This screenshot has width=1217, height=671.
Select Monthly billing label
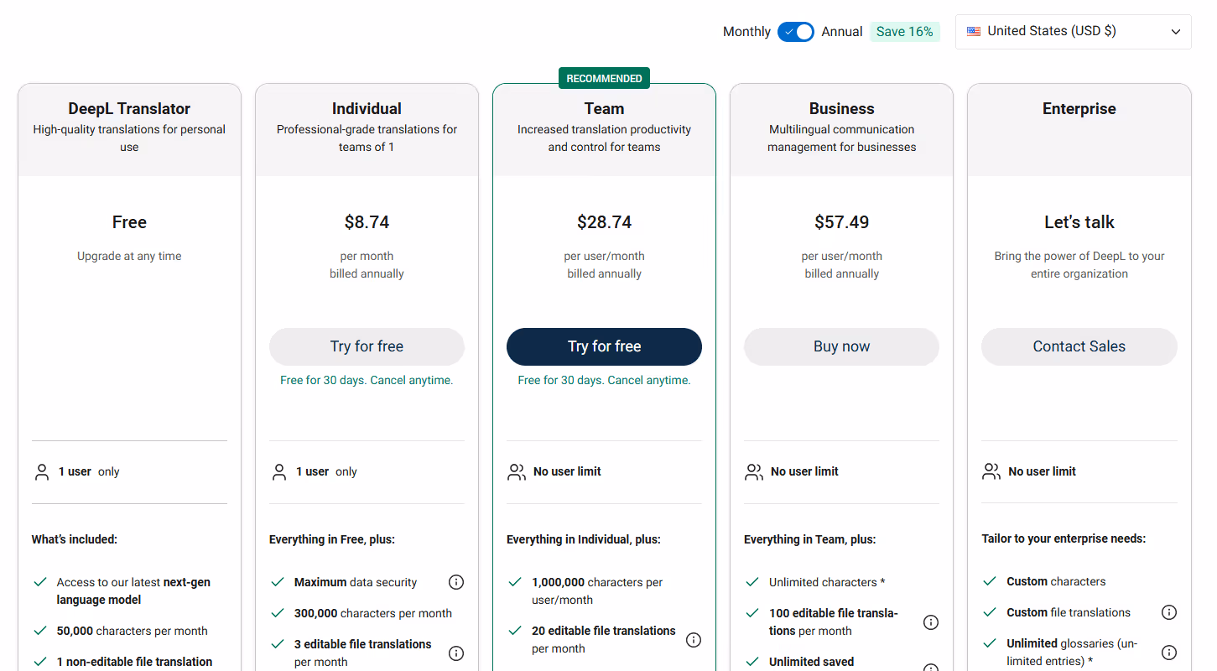[746, 32]
